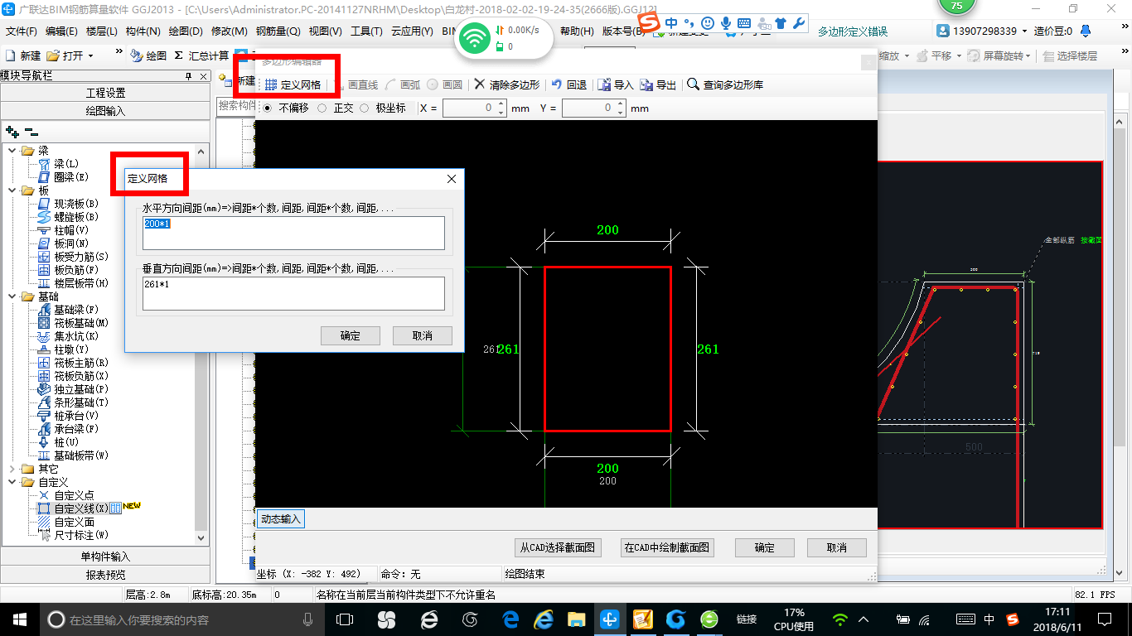
Task: Switch to 工程设置 project settings tab
Action: (105, 93)
